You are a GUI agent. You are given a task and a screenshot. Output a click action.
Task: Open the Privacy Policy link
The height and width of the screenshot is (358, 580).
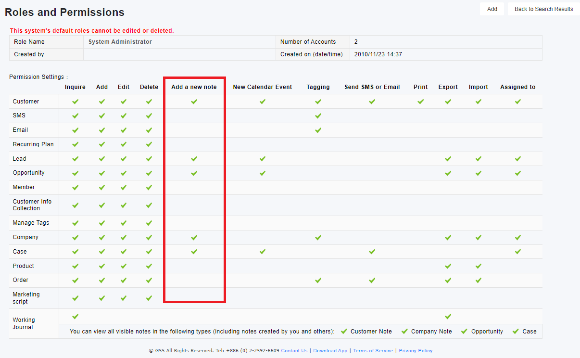pyautogui.click(x=416, y=351)
